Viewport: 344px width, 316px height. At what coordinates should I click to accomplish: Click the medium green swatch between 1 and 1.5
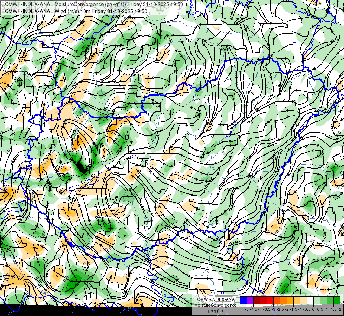tap(330, 301)
